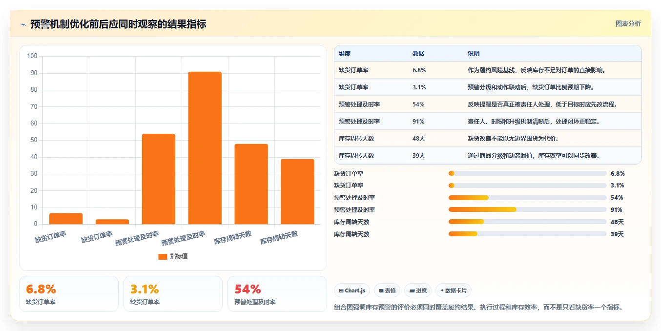Click the first chart bar at 6.8
This screenshot has height=331, width=661.
pos(65,219)
